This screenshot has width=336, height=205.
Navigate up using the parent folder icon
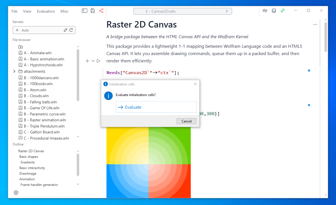click(20, 47)
